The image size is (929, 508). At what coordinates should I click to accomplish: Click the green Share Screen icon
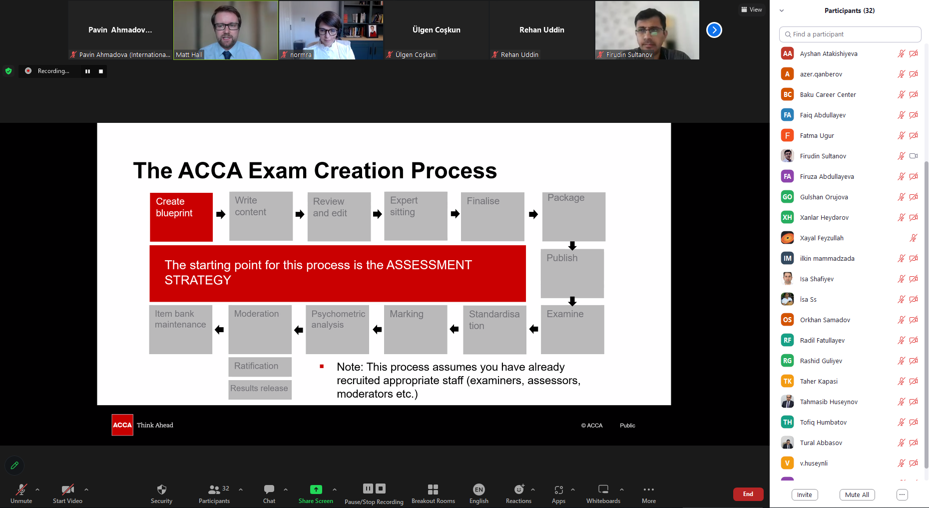tap(316, 490)
